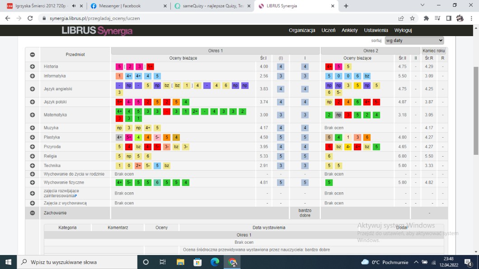Open Microsoft Edge from taskbar
This screenshot has height=269, width=479.
pyautogui.click(x=215, y=262)
